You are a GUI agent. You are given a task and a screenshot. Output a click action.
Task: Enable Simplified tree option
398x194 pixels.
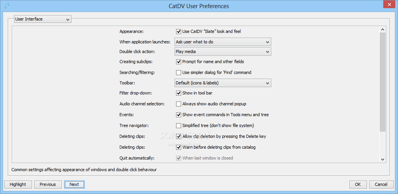178,125
